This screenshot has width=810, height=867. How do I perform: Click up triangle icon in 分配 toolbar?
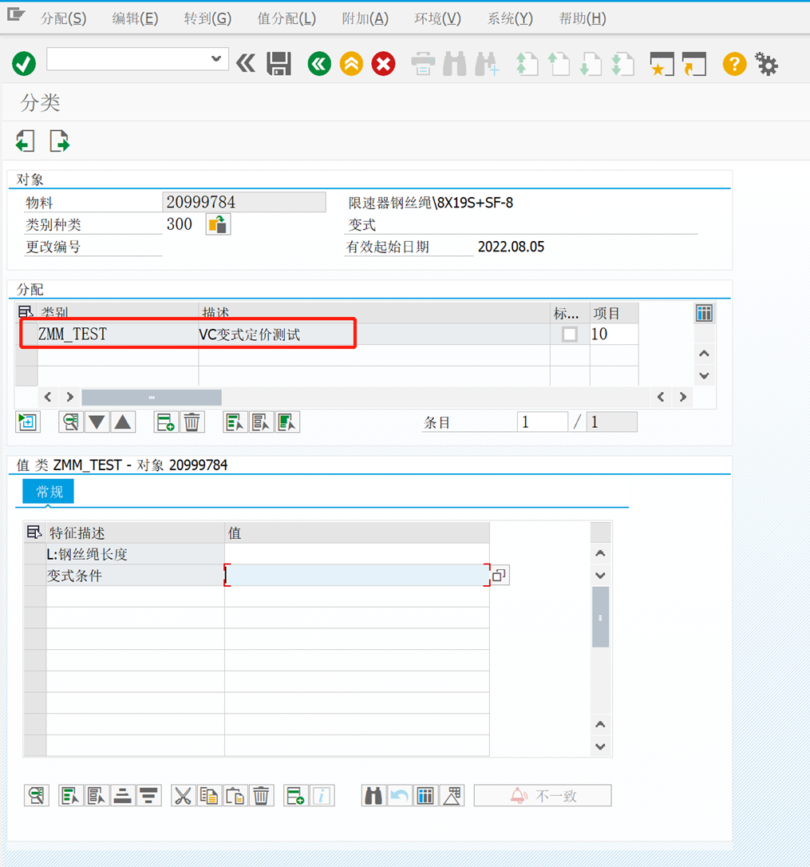123,422
